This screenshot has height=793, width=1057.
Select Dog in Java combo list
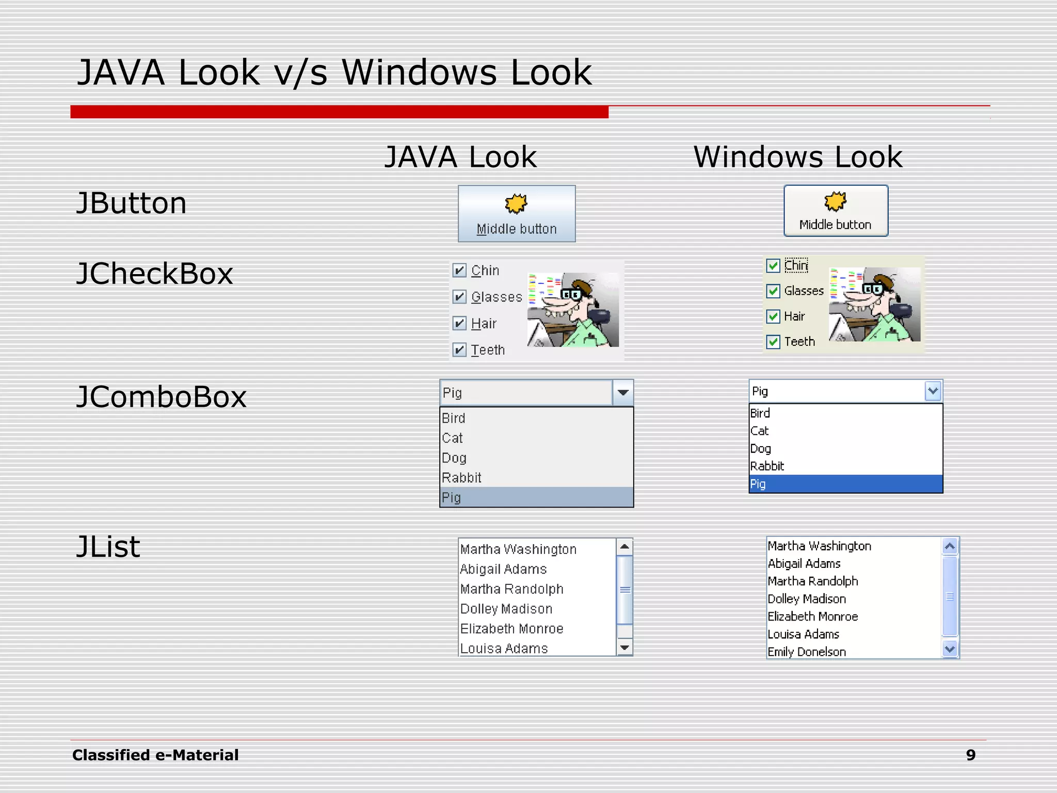(x=537, y=458)
